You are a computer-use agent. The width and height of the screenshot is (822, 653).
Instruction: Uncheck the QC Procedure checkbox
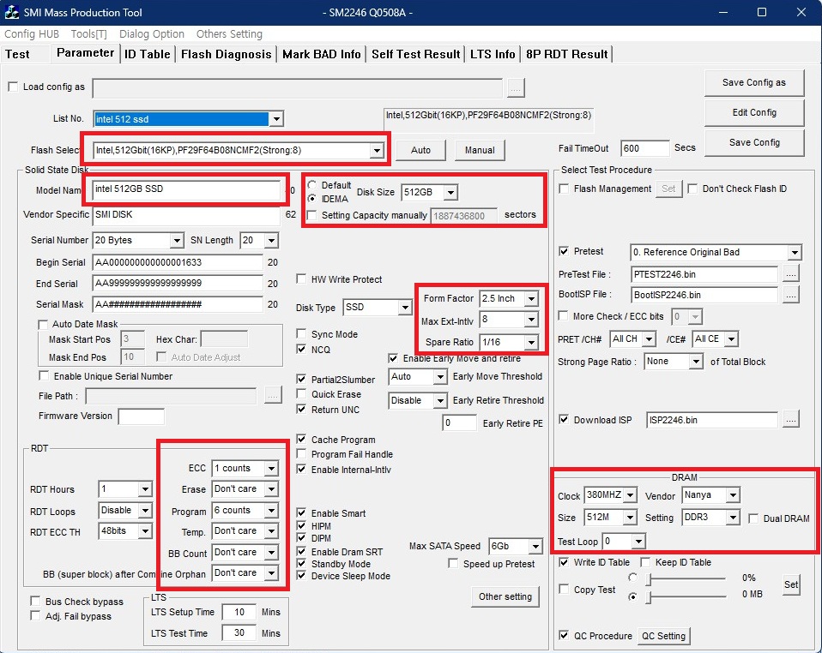click(564, 635)
